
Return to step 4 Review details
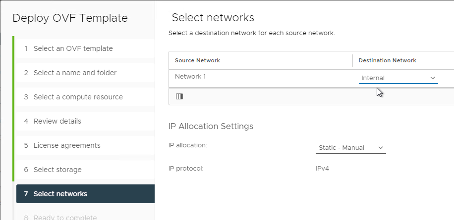click(57, 121)
